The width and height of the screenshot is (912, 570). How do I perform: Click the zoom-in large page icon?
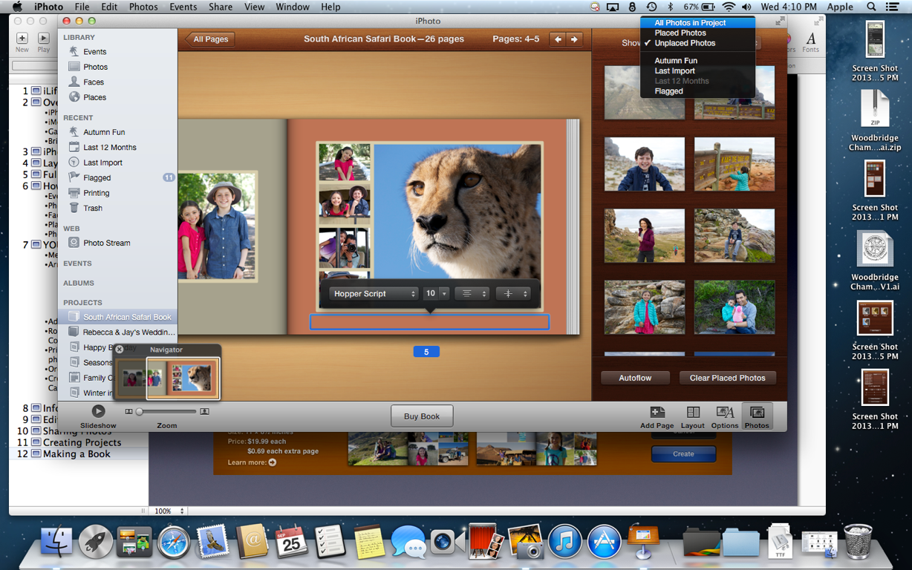[x=205, y=411]
